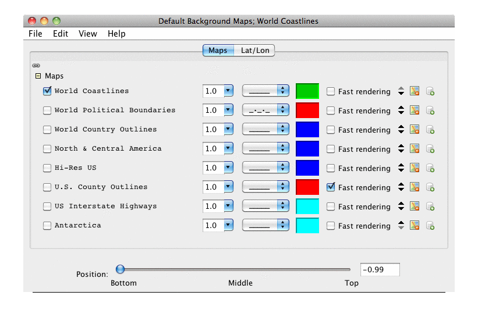Viewport: 478px width, 324px height.
Task: Click the database add icon for U.S. County Outlines
Action: point(430,187)
